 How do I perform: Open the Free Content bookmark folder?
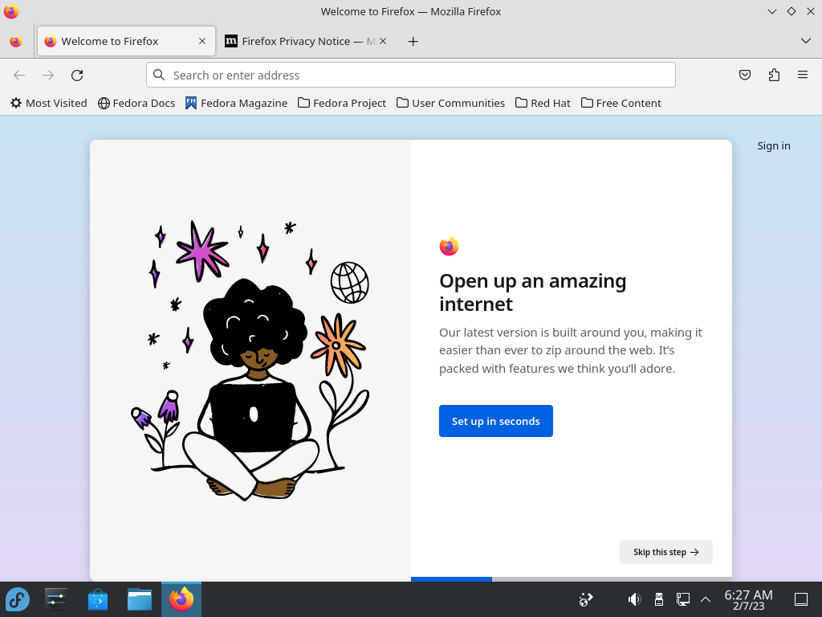point(621,103)
